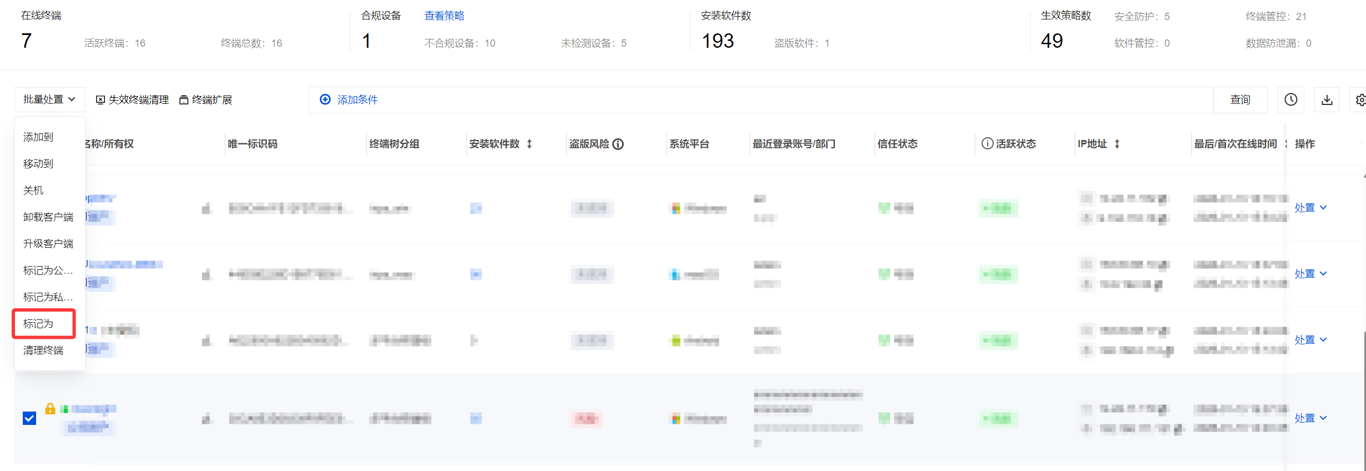This screenshot has width=1366, height=471.
Task: Expand the 批量处置 dropdown
Action: tap(49, 99)
